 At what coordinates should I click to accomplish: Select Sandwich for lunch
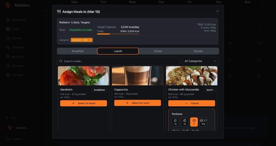point(84,103)
